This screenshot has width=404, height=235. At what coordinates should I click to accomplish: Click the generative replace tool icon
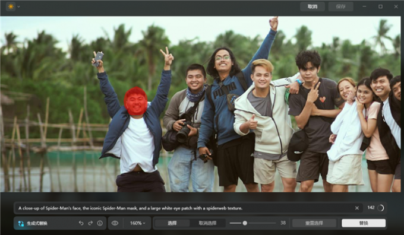[21, 223]
